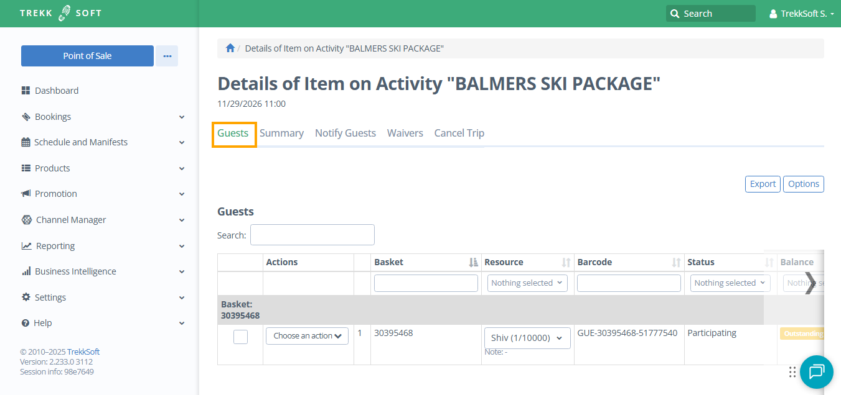This screenshot has width=841, height=395.
Task: Click the home icon in breadcrumb
Action: pos(230,48)
